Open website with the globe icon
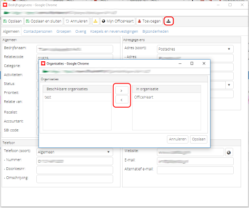The height and width of the screenshot is (208, 249). tap(229, 153)
